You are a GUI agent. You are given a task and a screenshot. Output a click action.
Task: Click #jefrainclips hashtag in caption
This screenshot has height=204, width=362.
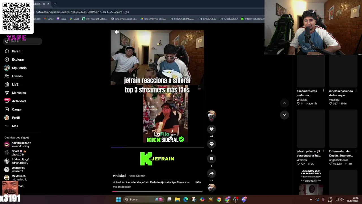click(x=168, y=182)
